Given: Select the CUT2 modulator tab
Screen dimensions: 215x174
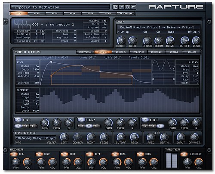Looking at the screenshot, I should click(138, 52).
